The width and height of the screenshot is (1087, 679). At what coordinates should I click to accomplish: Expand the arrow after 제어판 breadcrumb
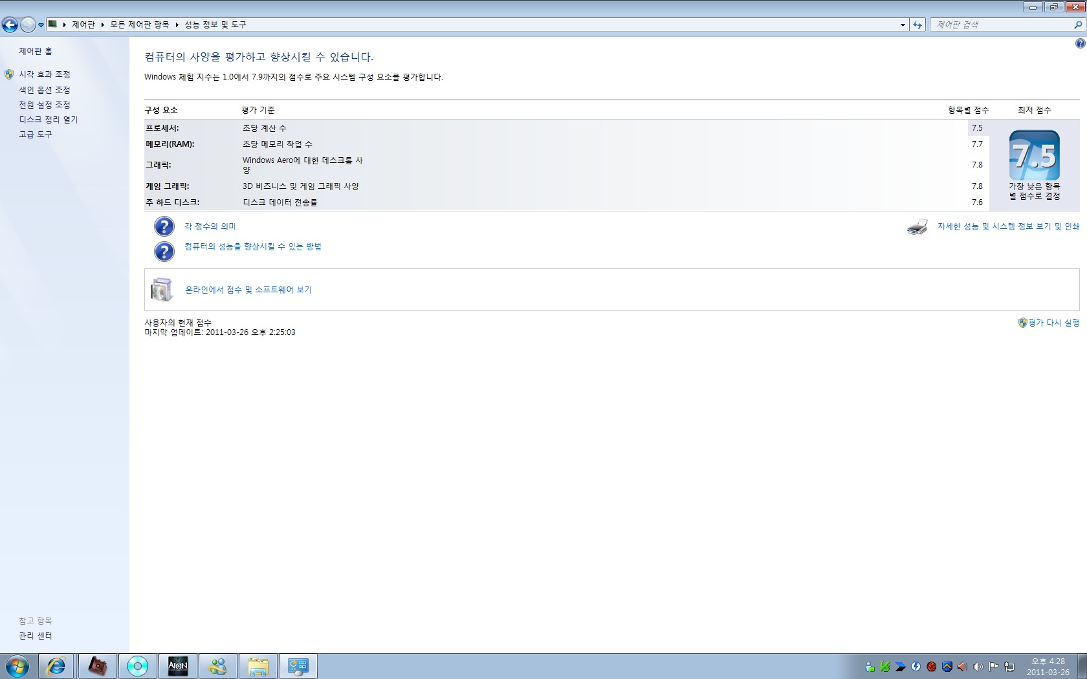[x=102, y=25]
